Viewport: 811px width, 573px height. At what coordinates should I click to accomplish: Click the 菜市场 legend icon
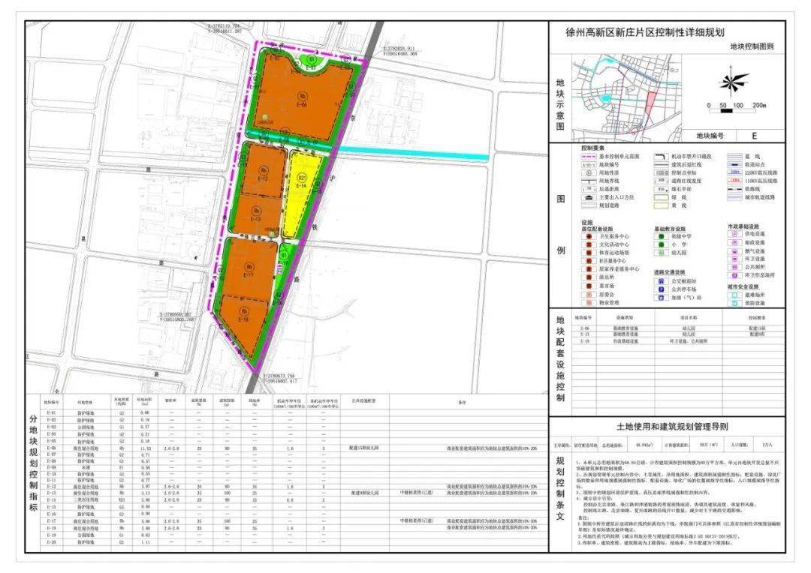coord(589,286)
